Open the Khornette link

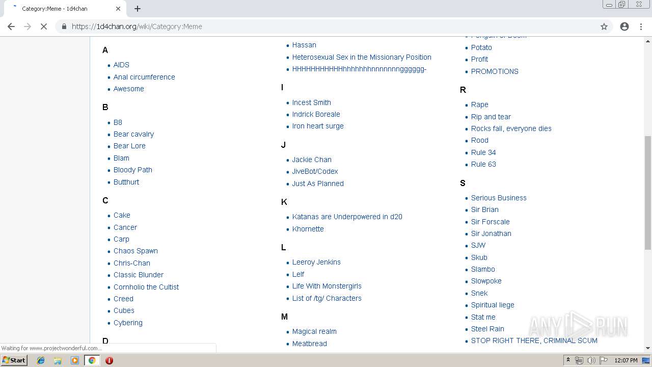(308, 229)
